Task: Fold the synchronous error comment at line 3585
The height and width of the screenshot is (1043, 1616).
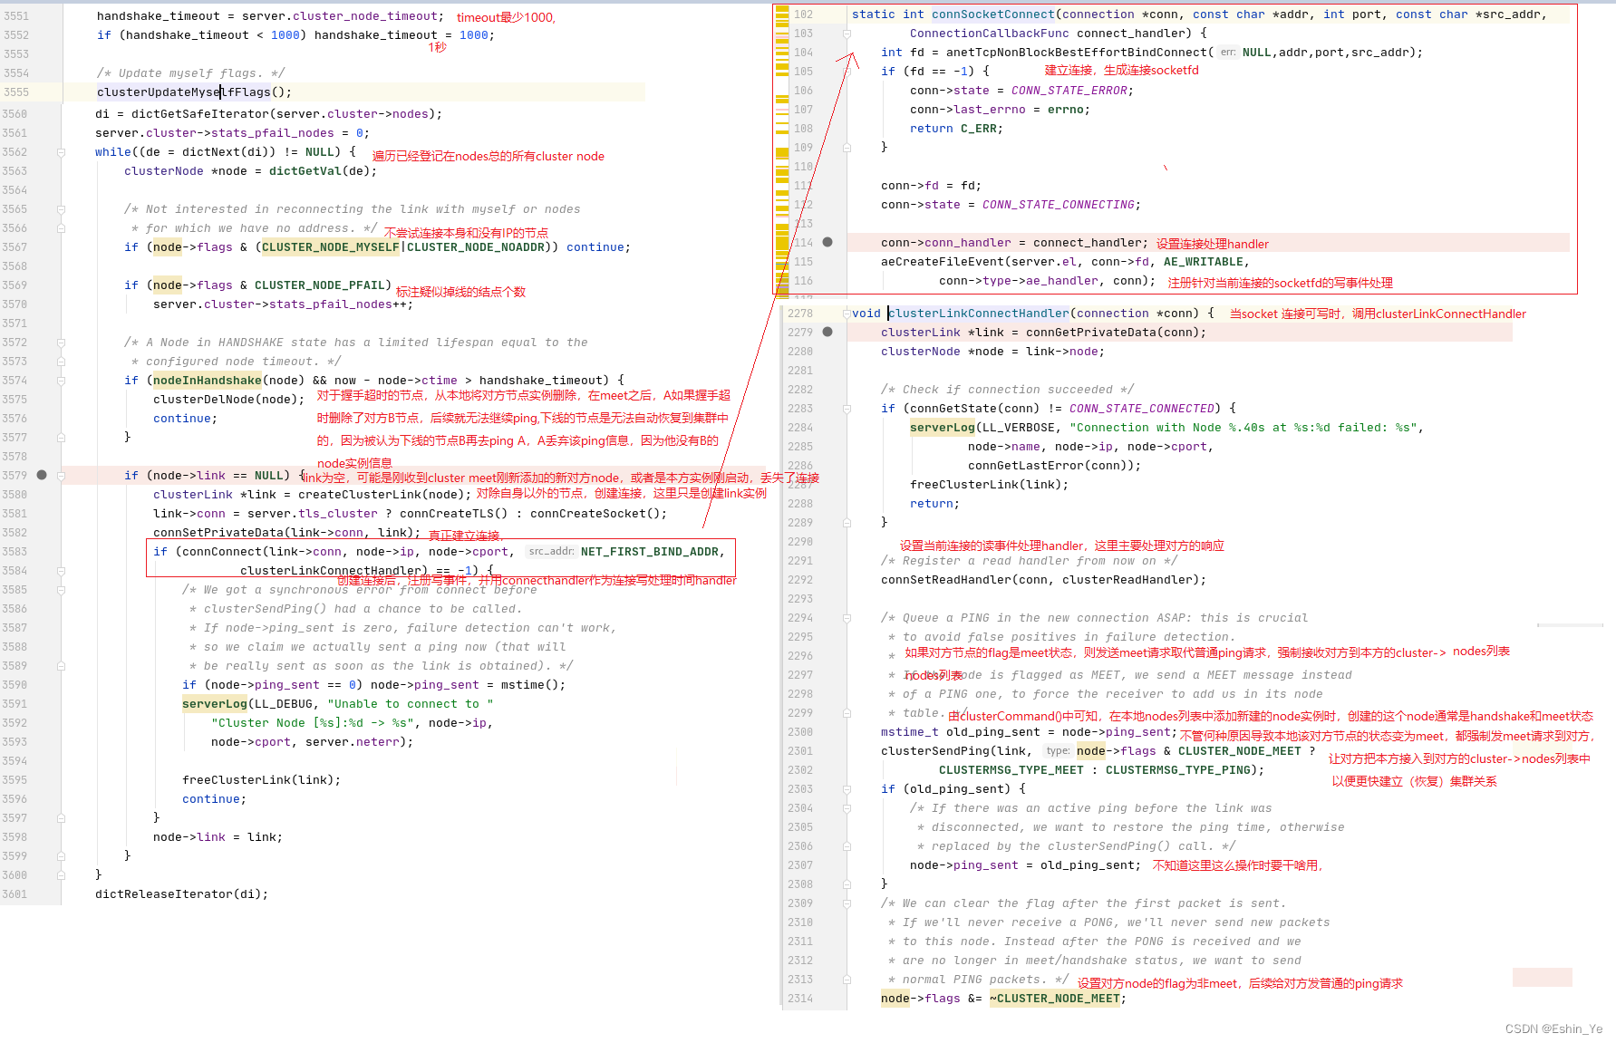Action: [x=62, y=590]
